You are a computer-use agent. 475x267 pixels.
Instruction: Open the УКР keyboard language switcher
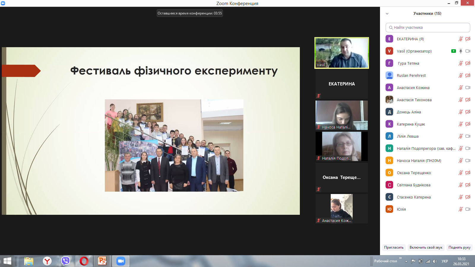(444, 261)
